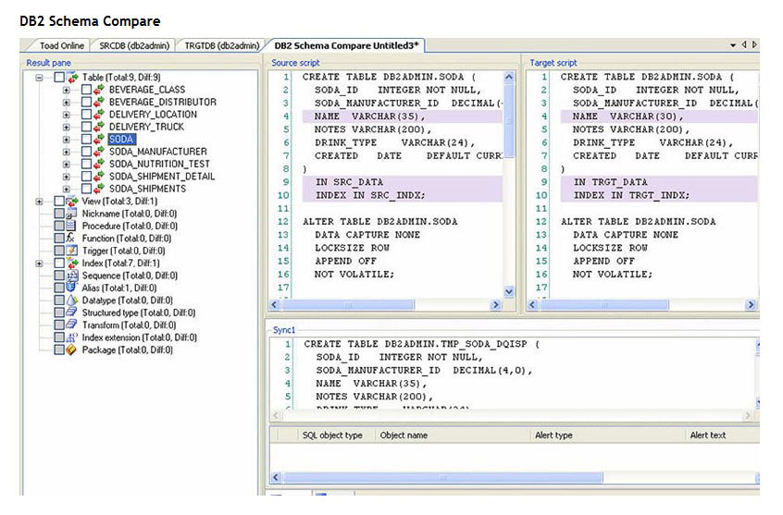Click the SODA_SHIPMENT_DETAIL difference arrows icon
783x515 pixels.
pyautogui.click(x=98, y=177)
